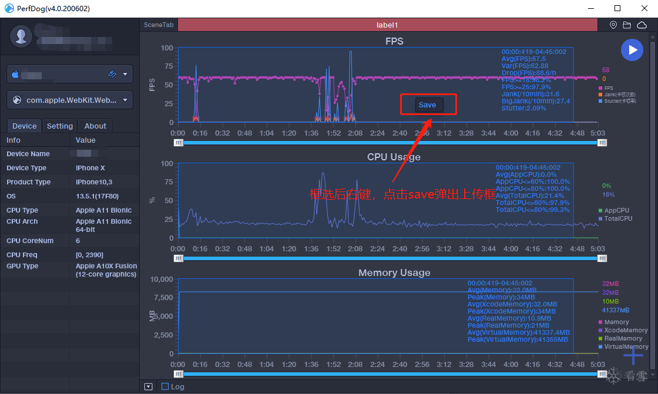Click Peak(VirtualMemory):41355MB stat text

click(518, 339)
